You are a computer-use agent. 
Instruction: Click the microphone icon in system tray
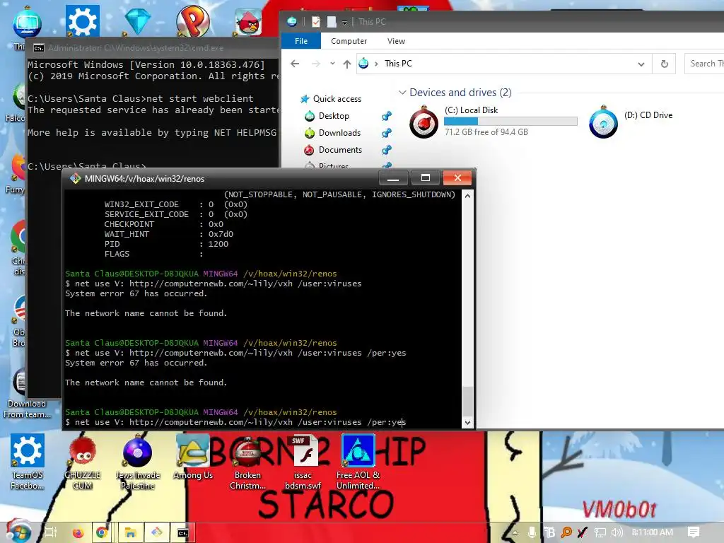coord(532,532)
